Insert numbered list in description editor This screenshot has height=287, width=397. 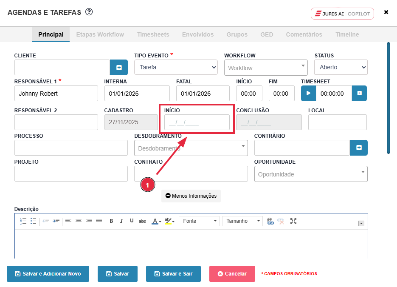pyautogui.click(x=24, y=221)
